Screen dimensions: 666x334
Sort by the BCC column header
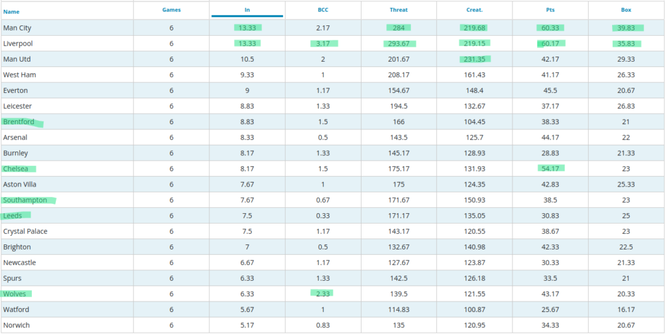click(x=323, y=10)
